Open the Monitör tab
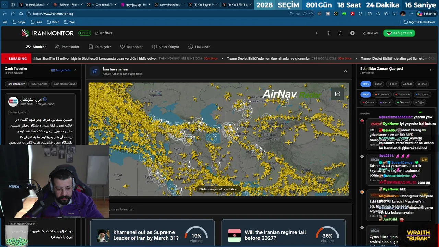439x247 pixels. 36,47
